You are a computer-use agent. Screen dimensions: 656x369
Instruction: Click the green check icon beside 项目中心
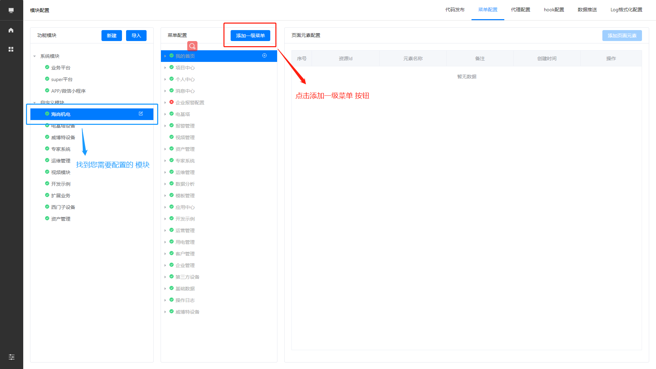point(172,67)
